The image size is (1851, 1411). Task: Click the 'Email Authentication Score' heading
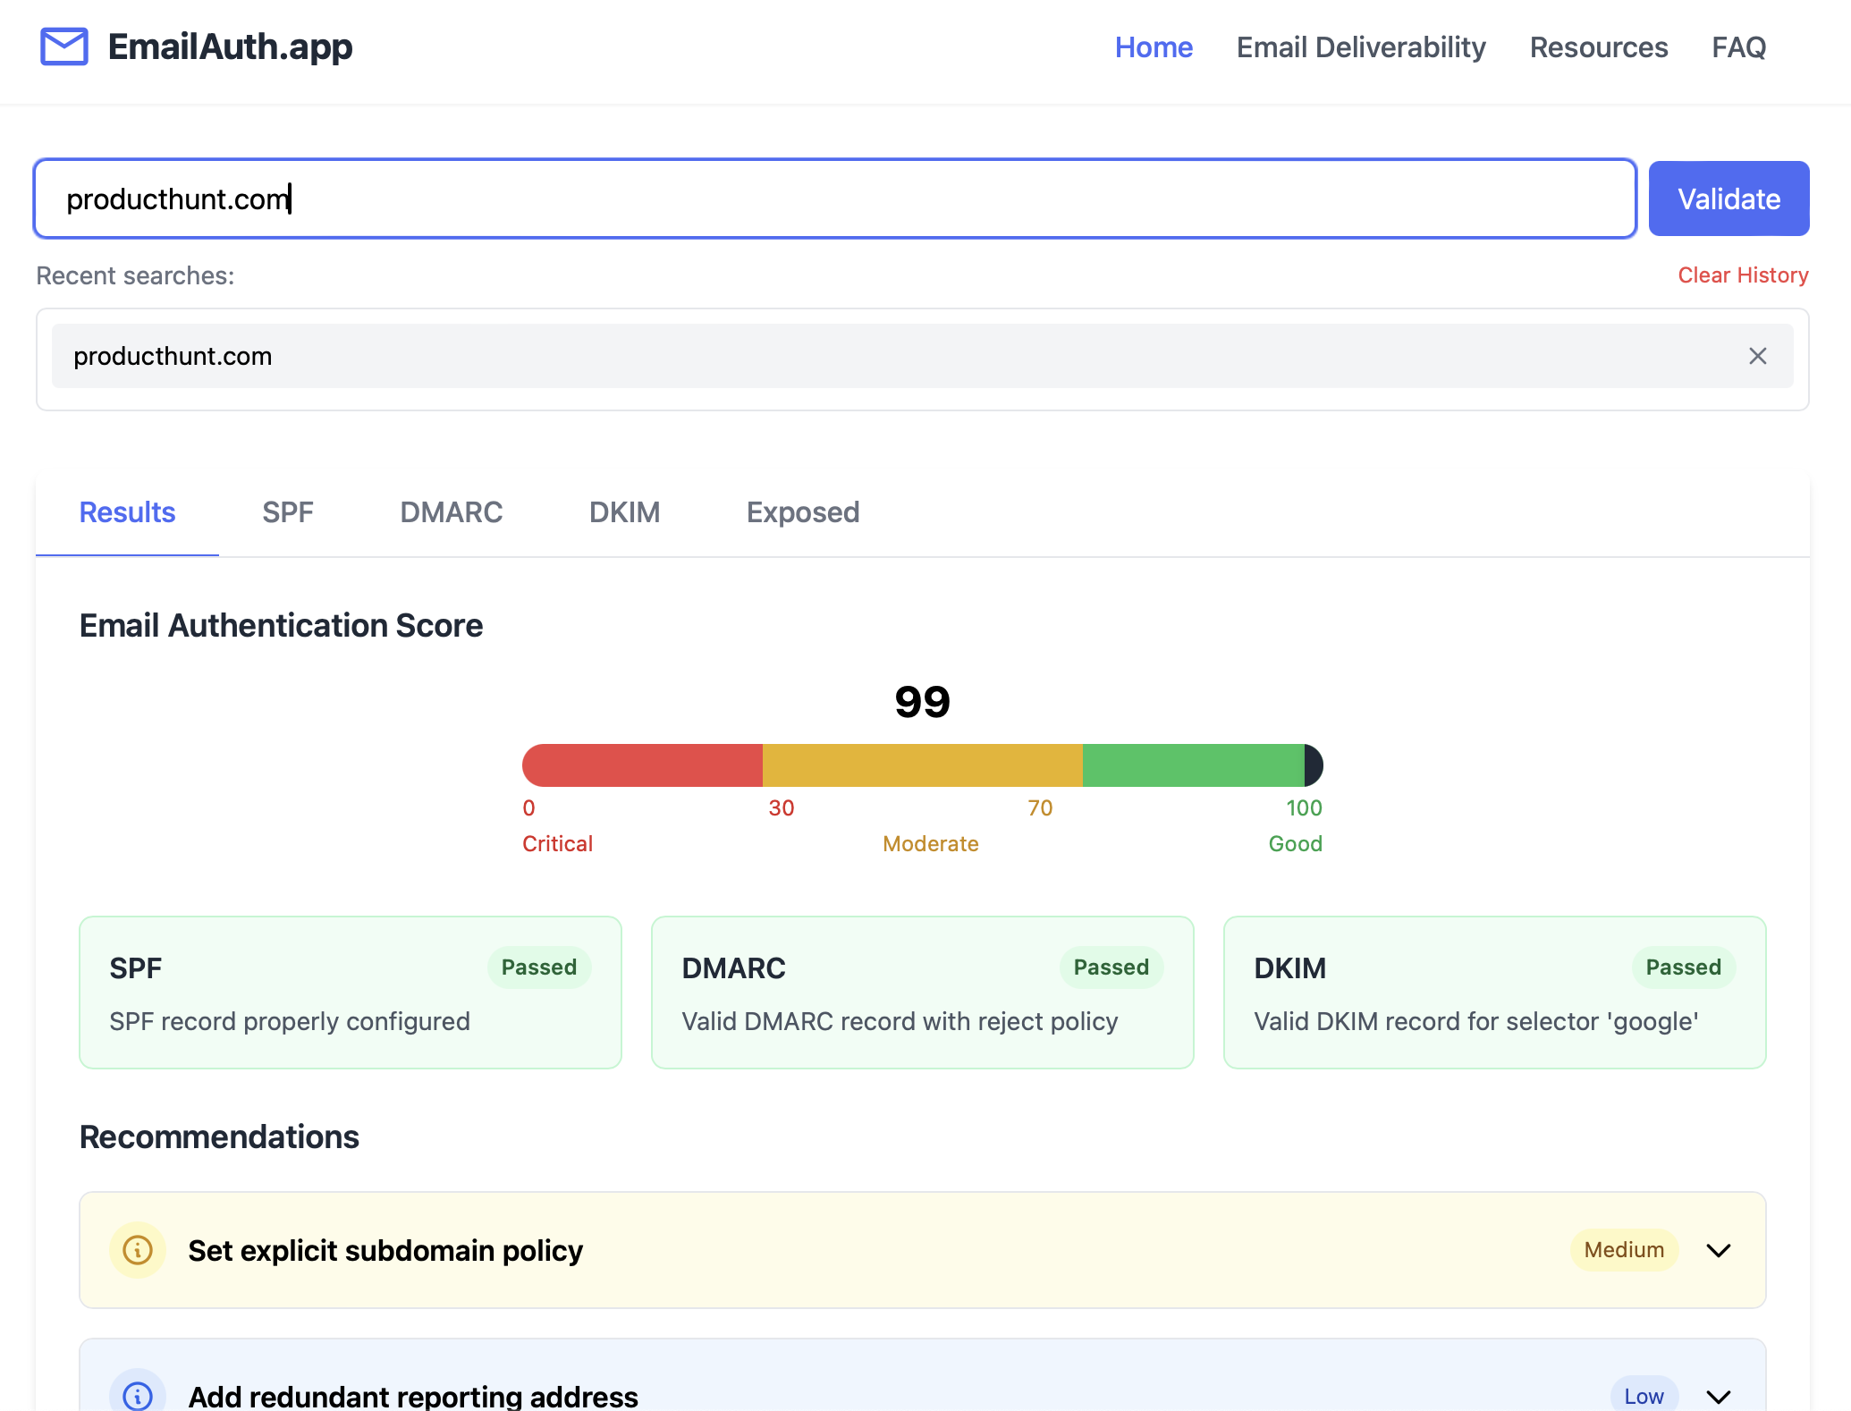281,626
